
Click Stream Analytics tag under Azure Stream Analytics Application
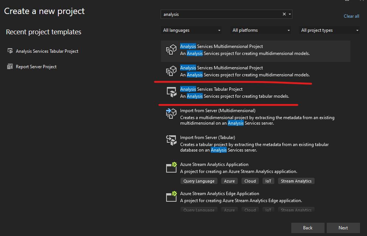tap(296, 181)
